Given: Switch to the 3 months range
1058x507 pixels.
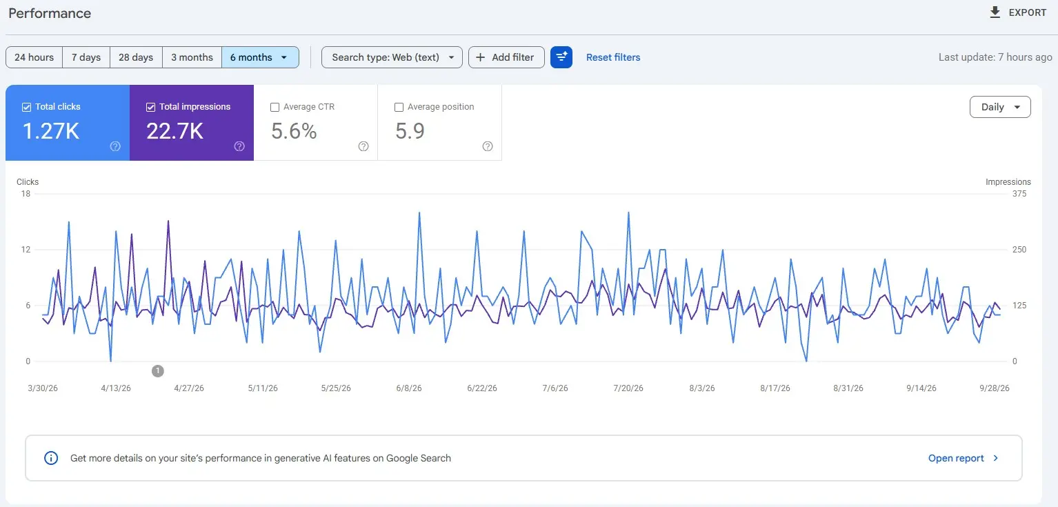Looking at the screenshot, I should (192, 57).
